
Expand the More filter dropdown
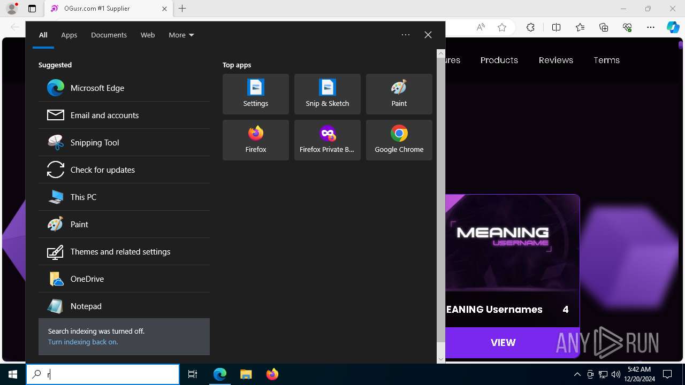(181, 35)
